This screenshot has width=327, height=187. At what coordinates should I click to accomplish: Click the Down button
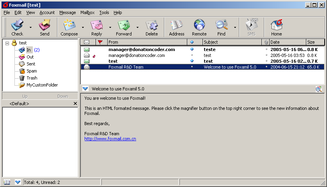[62, 96]
